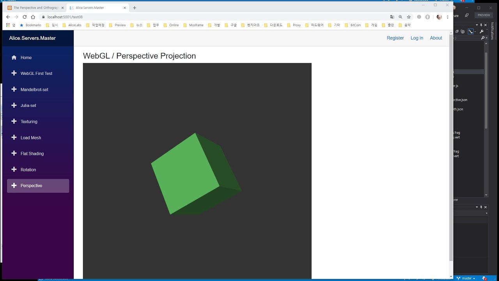
Task: Click the translate page icon
Action: (392, 17)
